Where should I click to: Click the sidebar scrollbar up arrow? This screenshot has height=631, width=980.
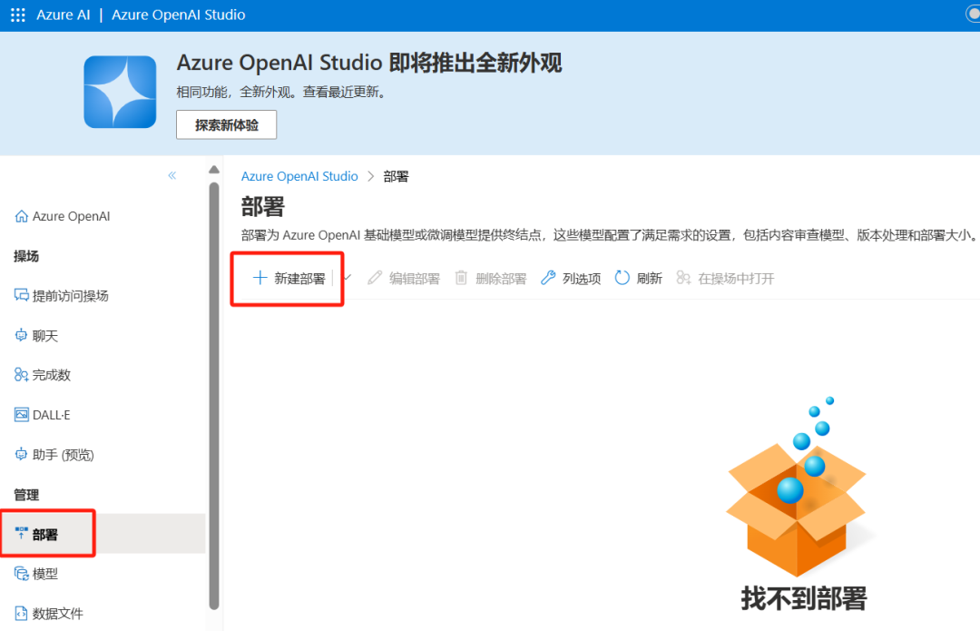(214, 170)
